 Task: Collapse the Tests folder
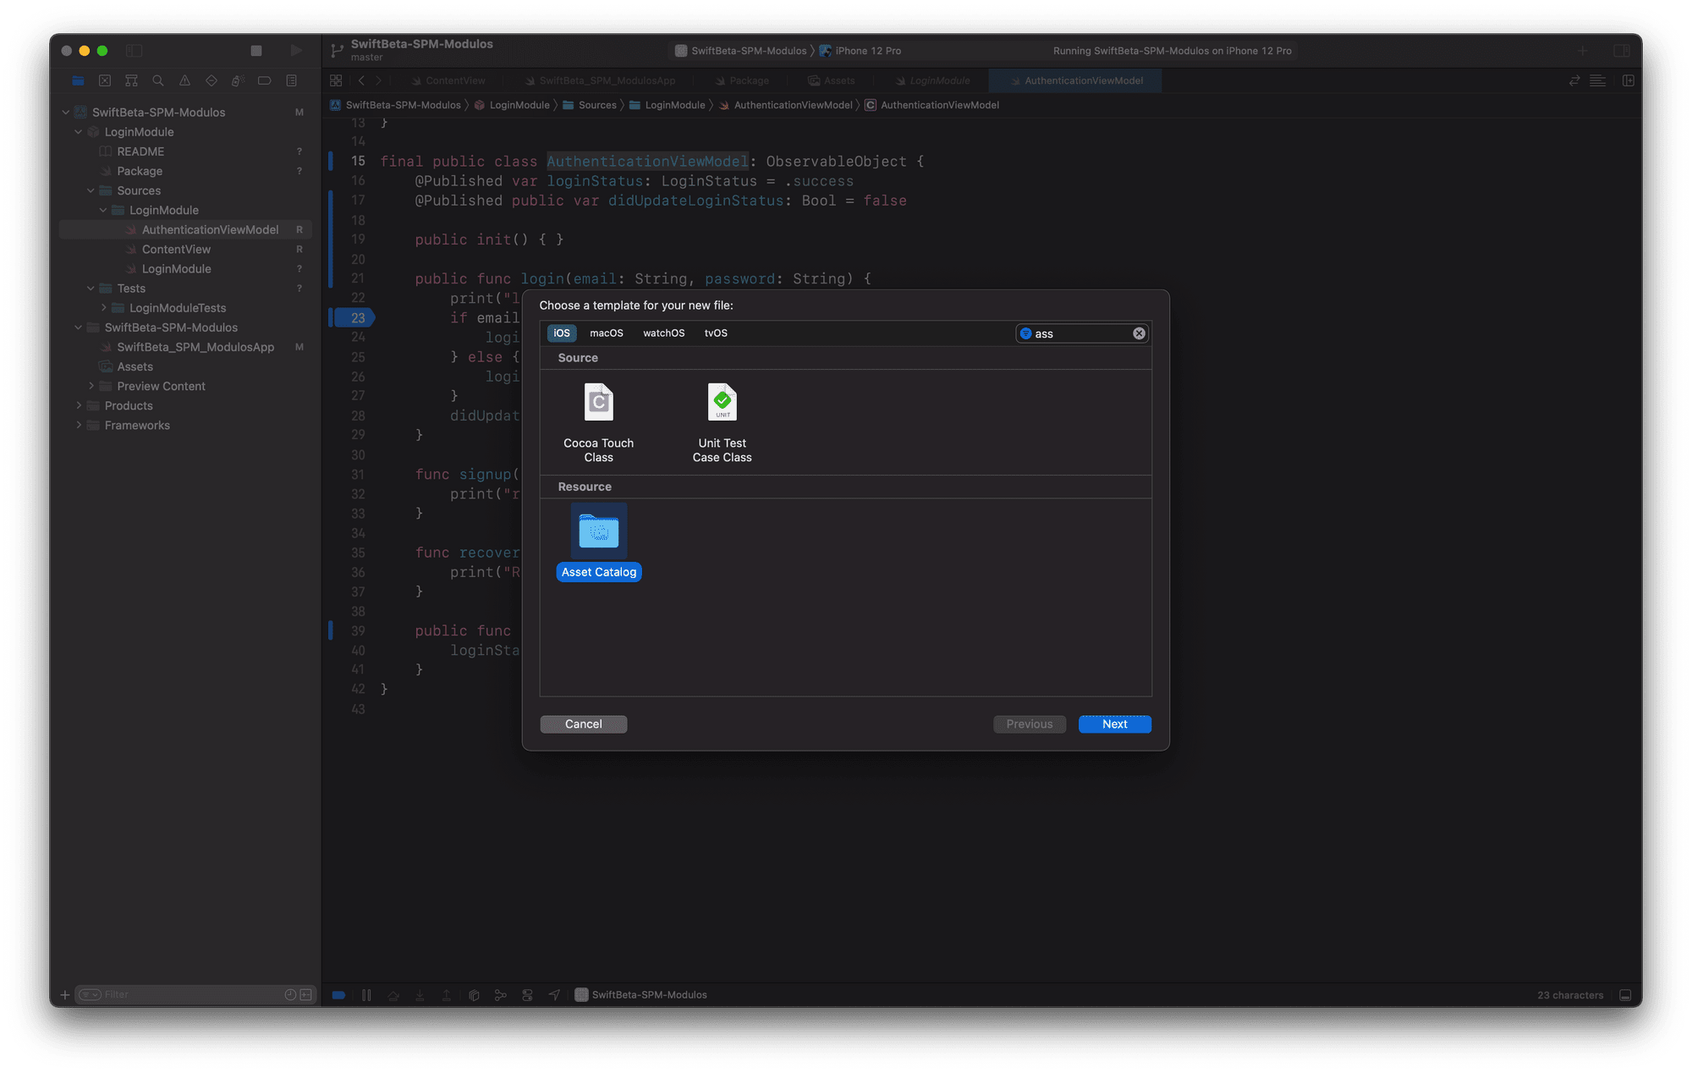[x=91, y=288]
